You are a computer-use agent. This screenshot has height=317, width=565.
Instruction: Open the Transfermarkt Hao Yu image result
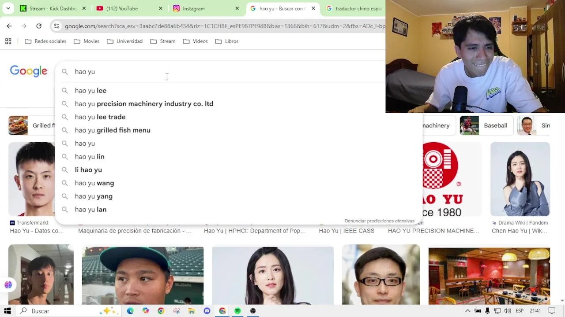point(32,179)
